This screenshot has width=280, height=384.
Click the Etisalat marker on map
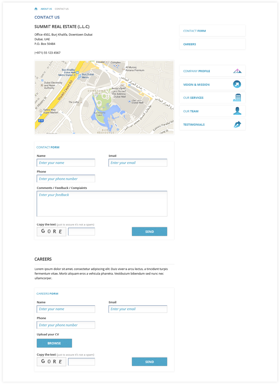coord(107,62)
